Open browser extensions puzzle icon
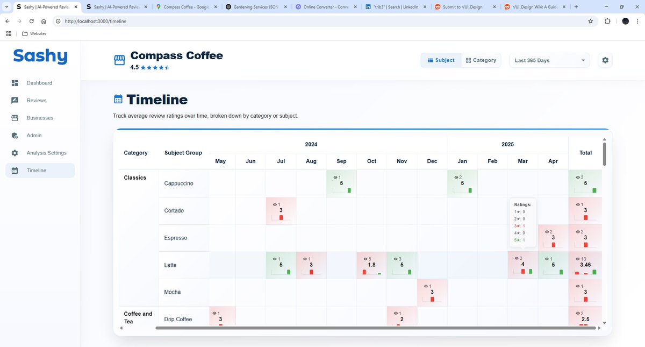The height and width of the screenshot is (347, 645). click(608, 21)
